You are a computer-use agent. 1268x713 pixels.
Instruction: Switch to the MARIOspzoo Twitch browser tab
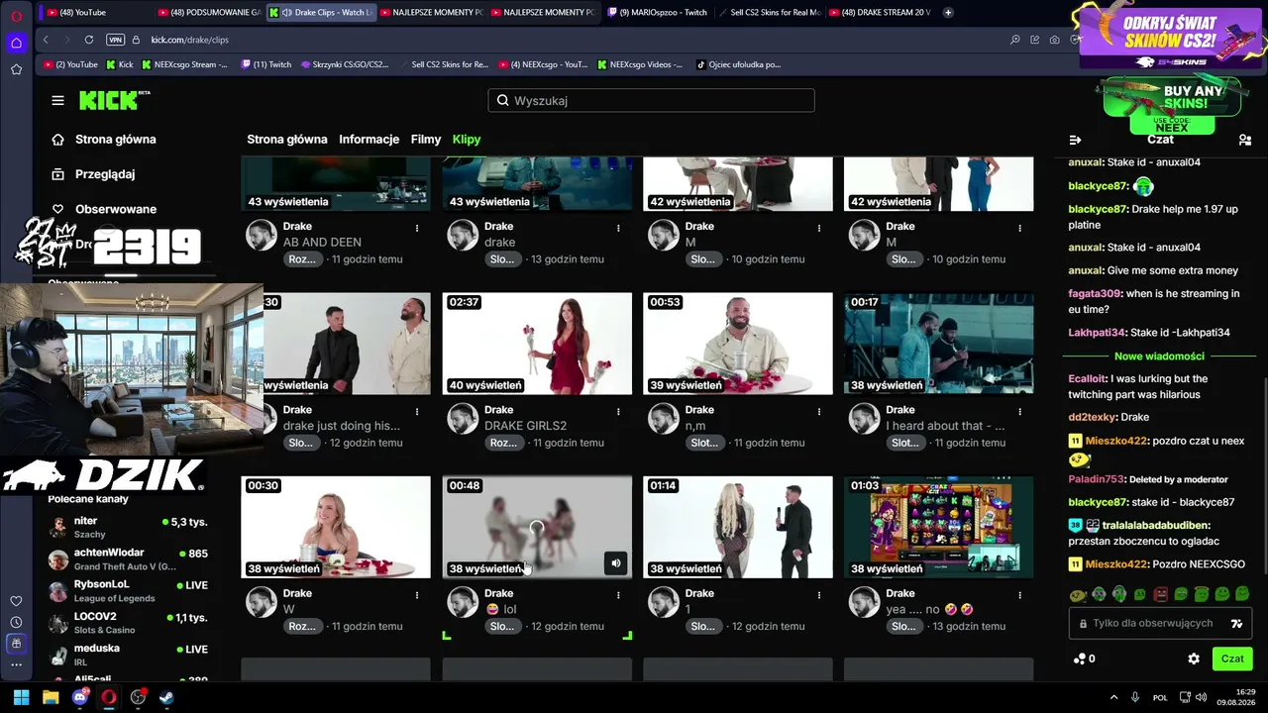(x=657, y=12)
